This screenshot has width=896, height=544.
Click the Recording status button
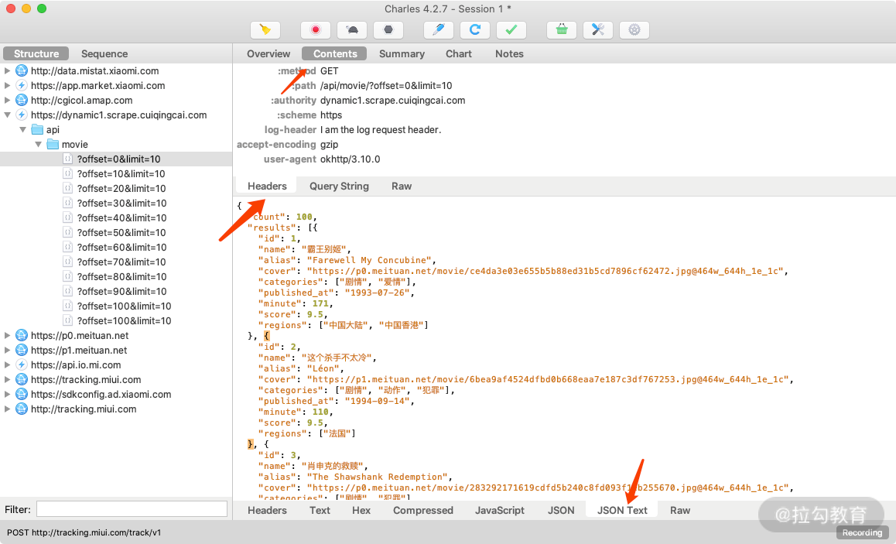862,532
